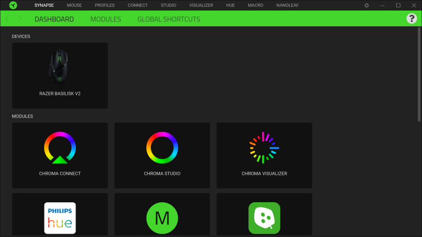422x237 pixels.
Task: Select the Visualizer tab
Action: (201, 5)
